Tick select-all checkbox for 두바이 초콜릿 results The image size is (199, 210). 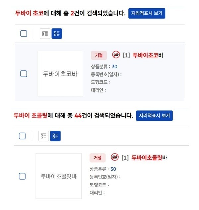(22, 136)
